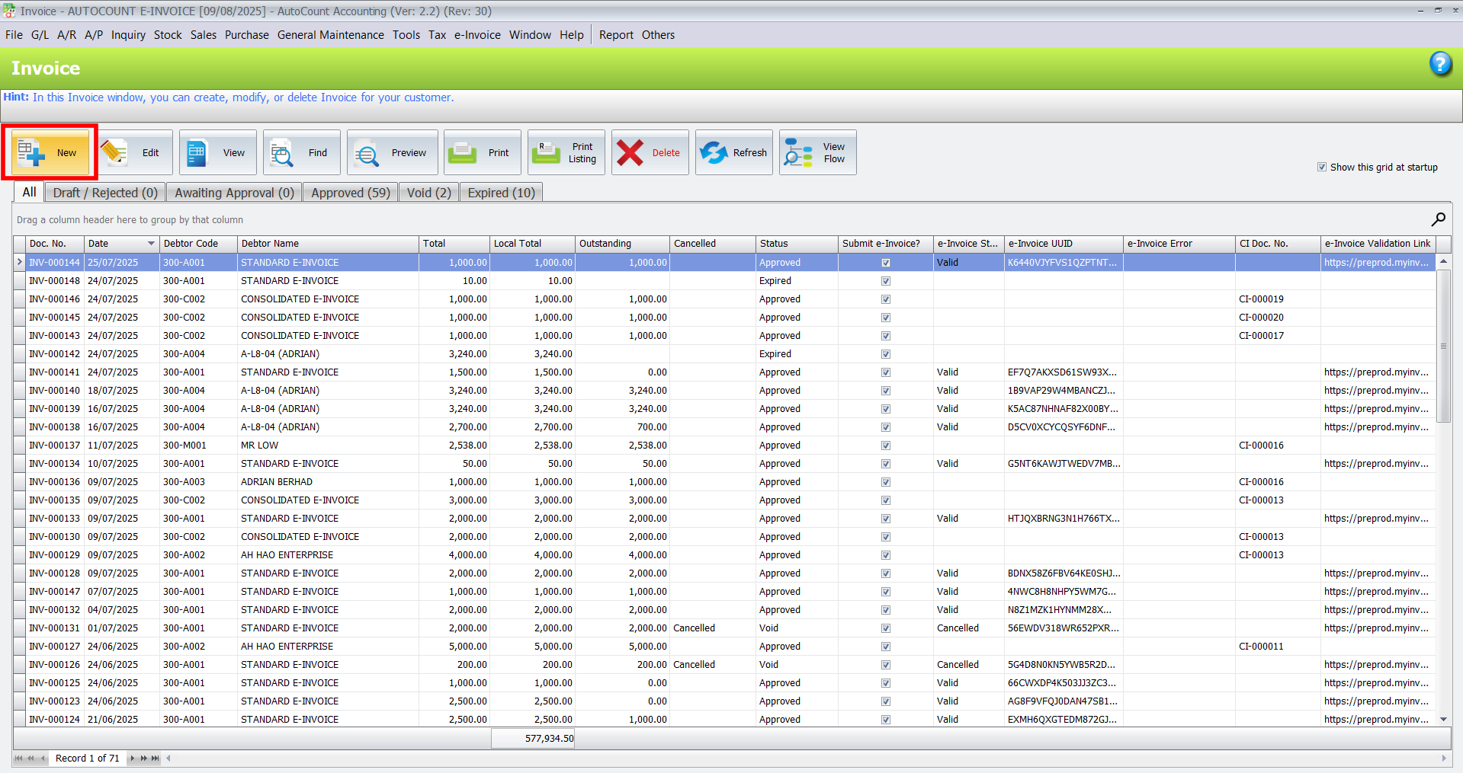Switch to the Approved (59) tab
Image resolution: width=1463 pixels, height=773 pixels.
350,193
